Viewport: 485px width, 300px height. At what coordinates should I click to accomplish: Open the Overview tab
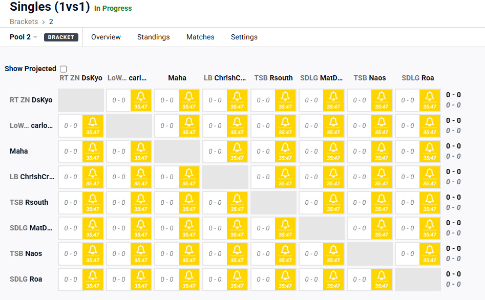(x=106, y=37)
